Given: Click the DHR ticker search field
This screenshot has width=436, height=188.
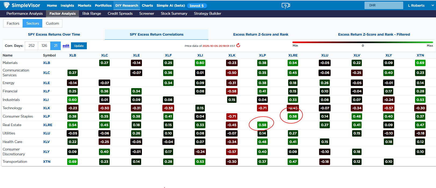Looking at the screenshot, I should coord(384,5).
